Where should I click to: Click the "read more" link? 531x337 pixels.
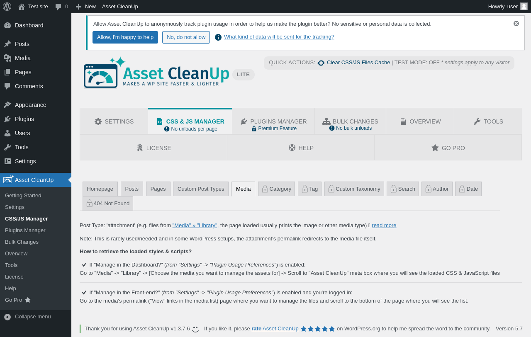pyautogui.click(x=384, y=225)
